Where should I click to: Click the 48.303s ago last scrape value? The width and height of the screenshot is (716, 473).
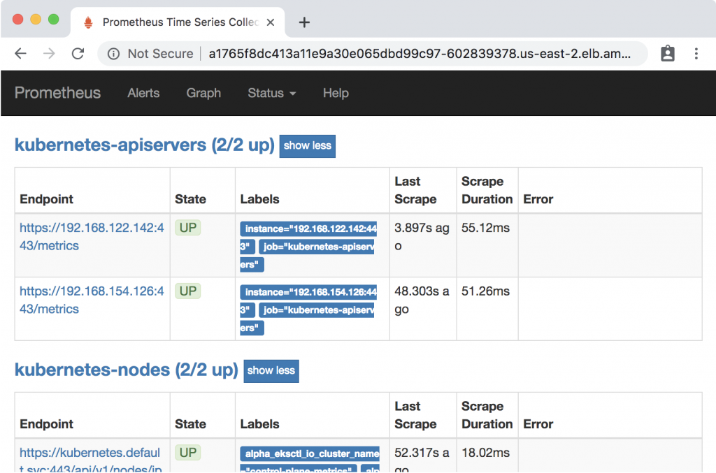point(422,300)
